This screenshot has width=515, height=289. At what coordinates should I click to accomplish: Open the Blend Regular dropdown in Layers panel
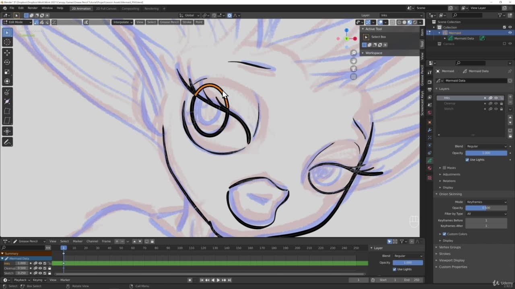[x=486, y=147]
